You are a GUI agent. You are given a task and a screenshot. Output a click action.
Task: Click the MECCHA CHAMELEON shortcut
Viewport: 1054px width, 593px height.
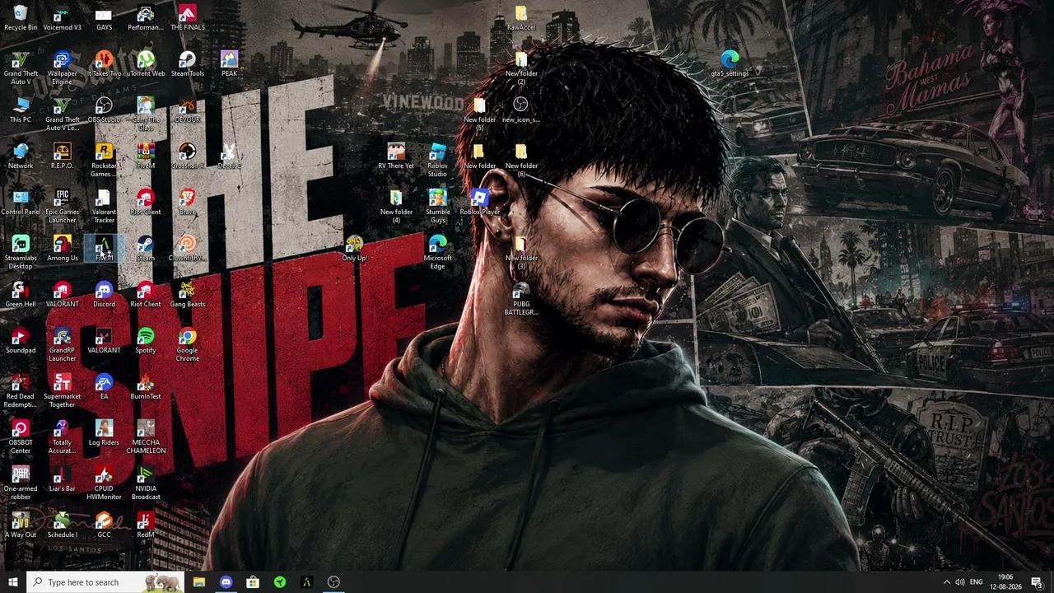146,437
